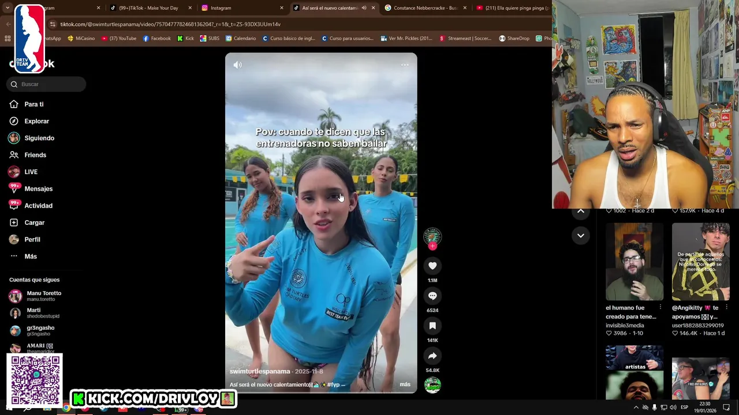Screen dimensions: 739x415
Task: Like the video with heart icon
Action: [x=432, y=266]
